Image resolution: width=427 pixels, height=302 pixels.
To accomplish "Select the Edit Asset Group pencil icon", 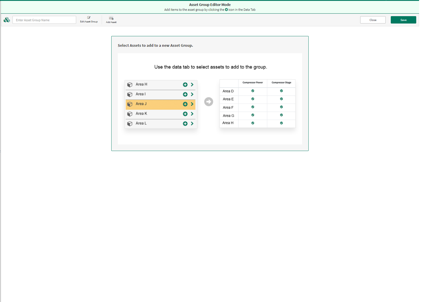I will tap(89, 18).
